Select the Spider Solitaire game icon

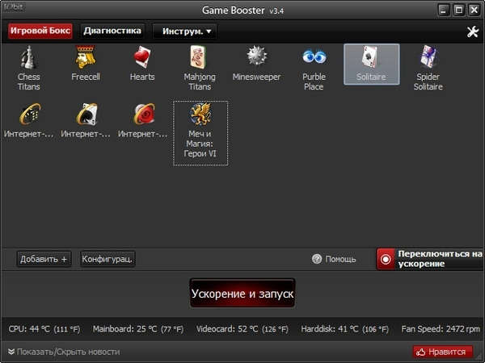(x=428, y=57)
